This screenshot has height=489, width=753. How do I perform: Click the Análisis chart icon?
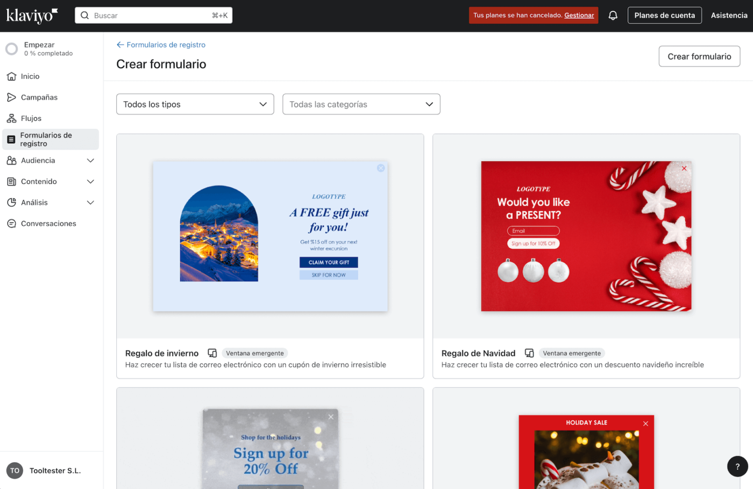point(11,203)
